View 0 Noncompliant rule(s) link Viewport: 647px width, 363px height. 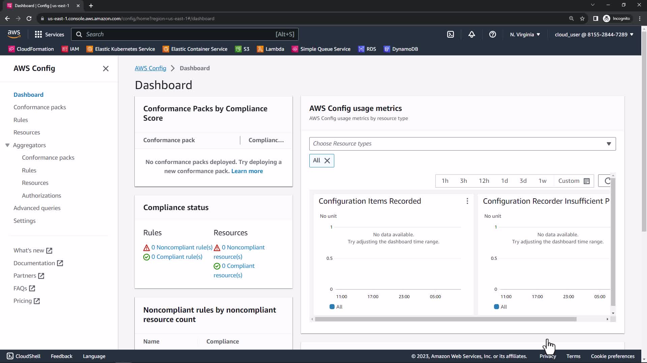pos(182,247)
